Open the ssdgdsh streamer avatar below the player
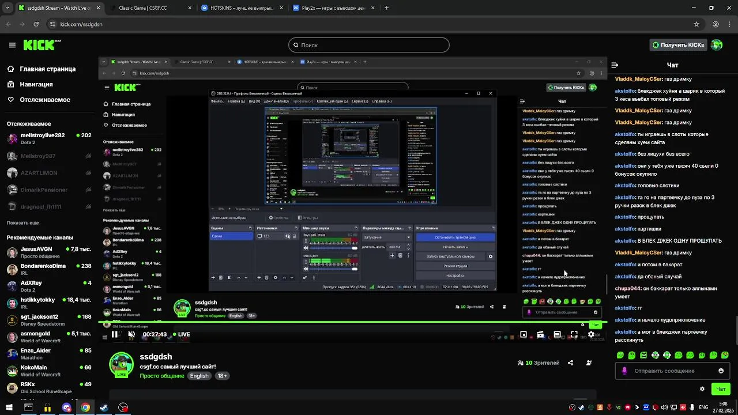The width and height of the screenshot is (738, 415). click(122, 364)
